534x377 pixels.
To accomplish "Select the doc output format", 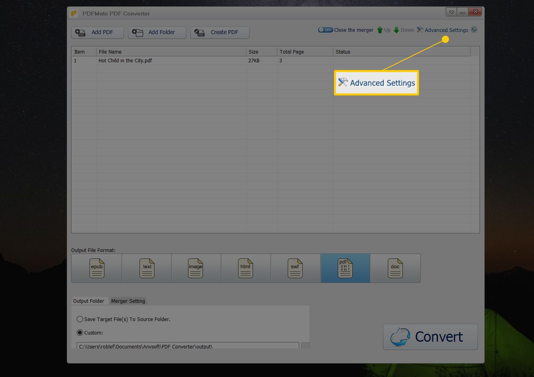I will 395,268.
